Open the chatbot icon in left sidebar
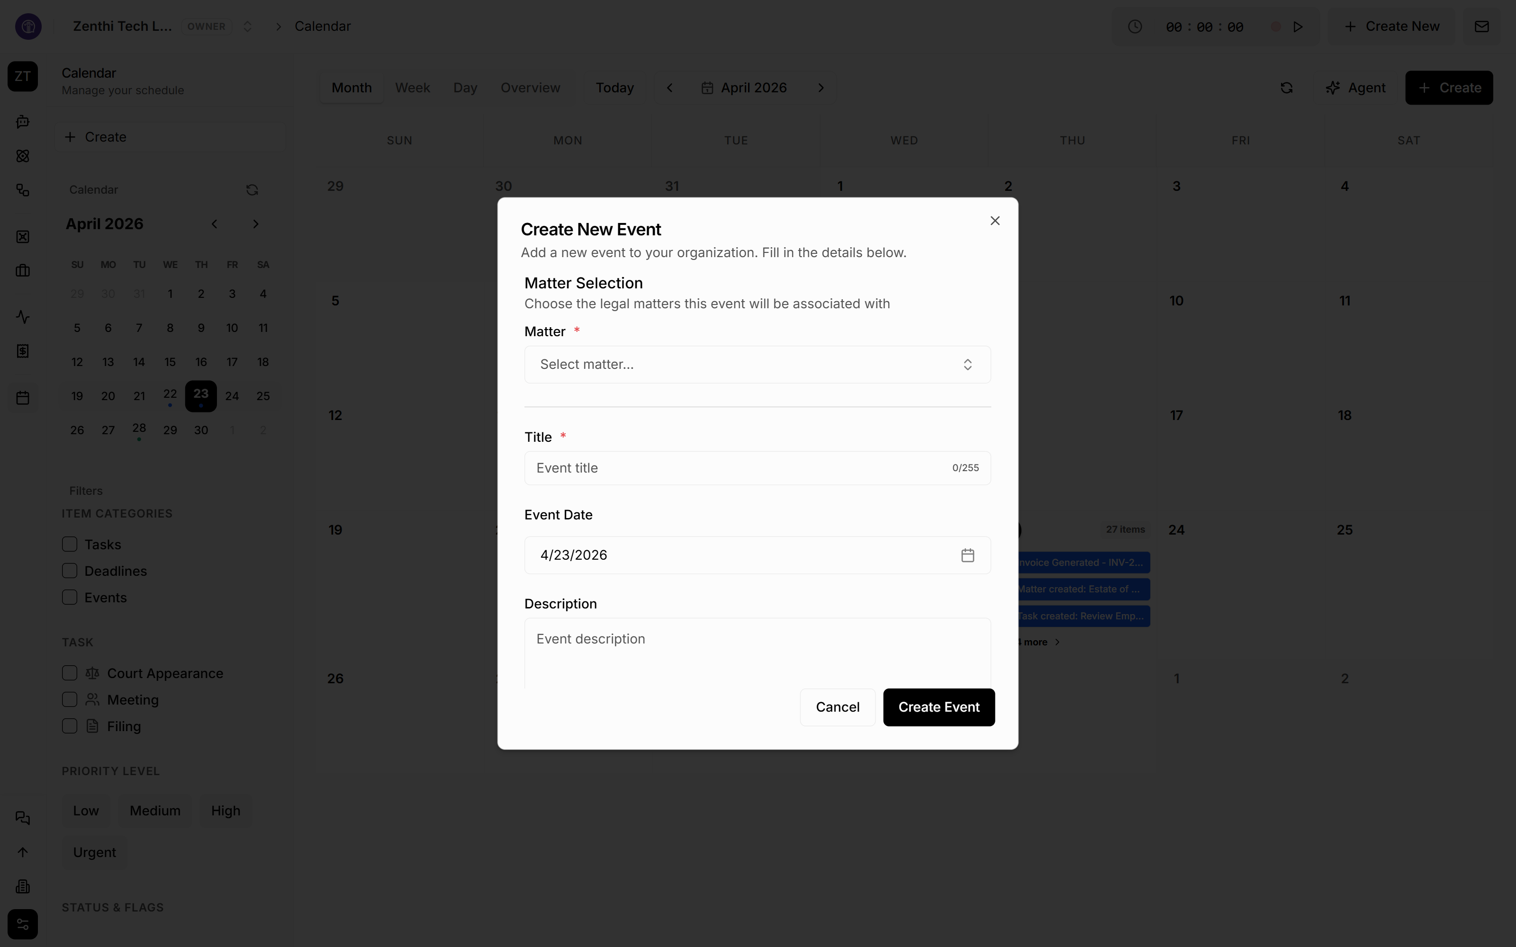Image resolution: width=1516 pixels, height=947 pixels. [23, 122]
